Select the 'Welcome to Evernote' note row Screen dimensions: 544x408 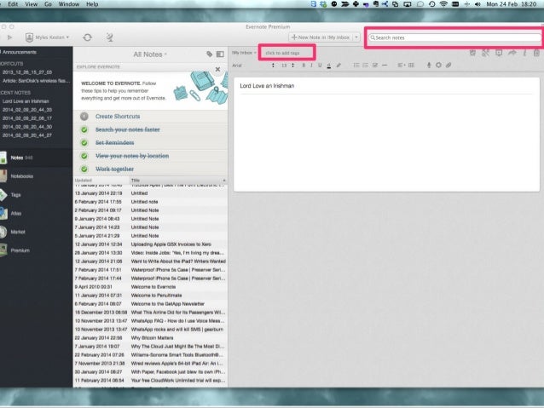click(150, 287)
